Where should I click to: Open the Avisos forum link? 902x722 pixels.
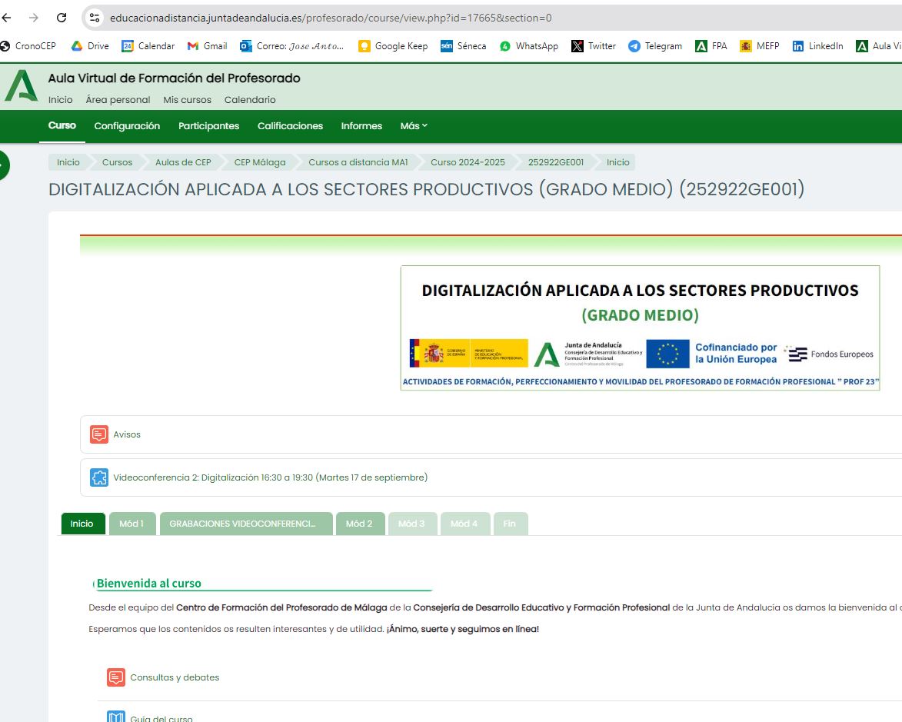[127, 434]
